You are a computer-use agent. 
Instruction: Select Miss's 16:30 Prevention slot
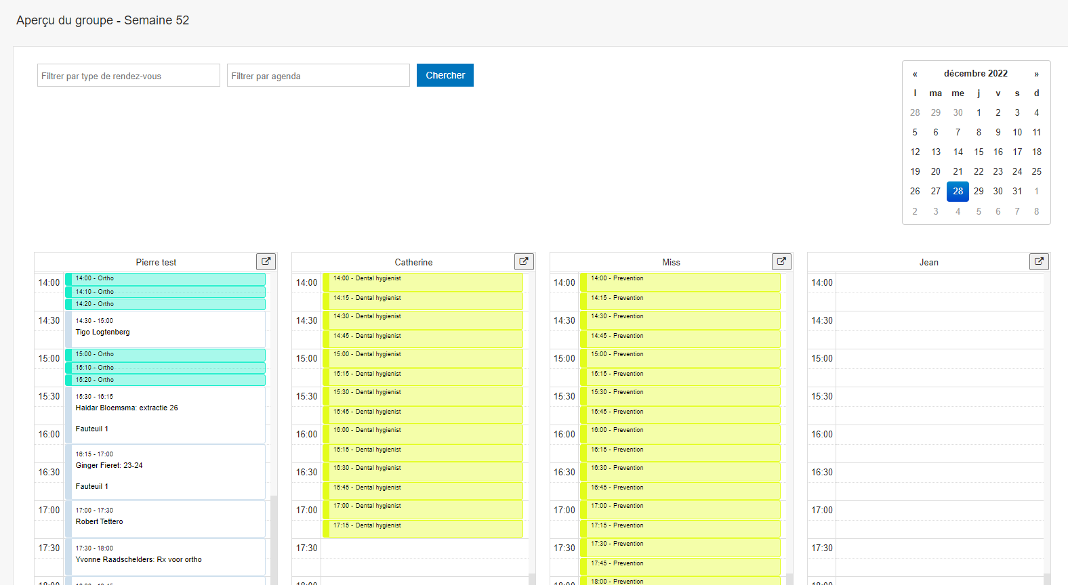coord(680,472)
